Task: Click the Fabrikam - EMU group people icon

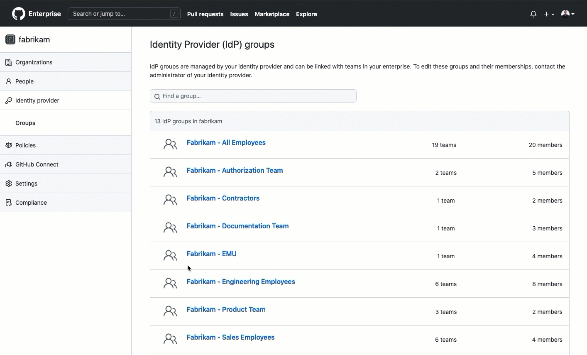Action: (x=170, y=255)
